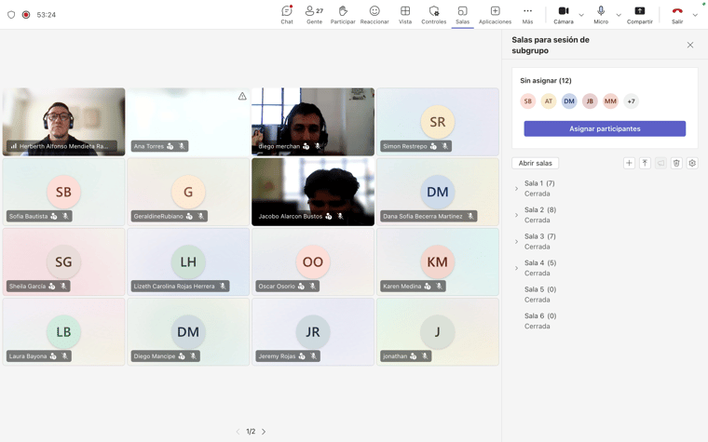Click Diego Mancipe DM avatar
Viewport: 708px width, 442px height.
pyautogui.click(x=188, y=331)
